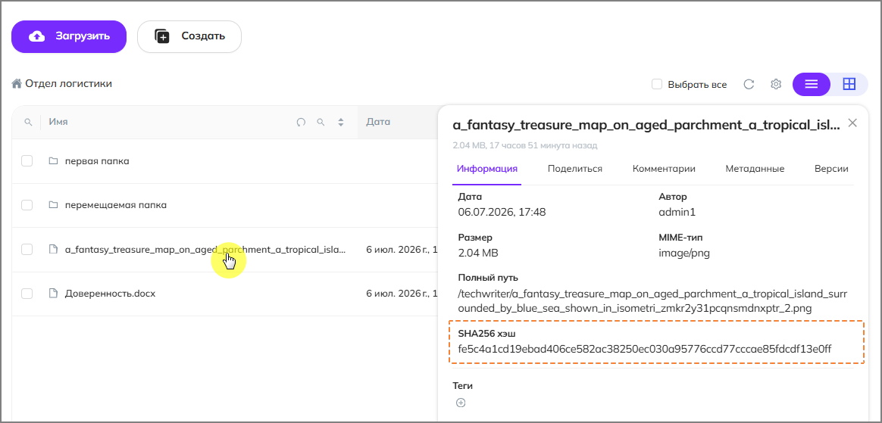Check the Доверенность.docx row checkbox
The width and height of the screenshot is (882, 423).
27,294
